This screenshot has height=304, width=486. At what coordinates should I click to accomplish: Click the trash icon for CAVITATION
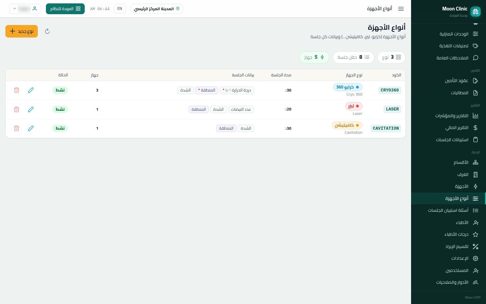[17, 128]
